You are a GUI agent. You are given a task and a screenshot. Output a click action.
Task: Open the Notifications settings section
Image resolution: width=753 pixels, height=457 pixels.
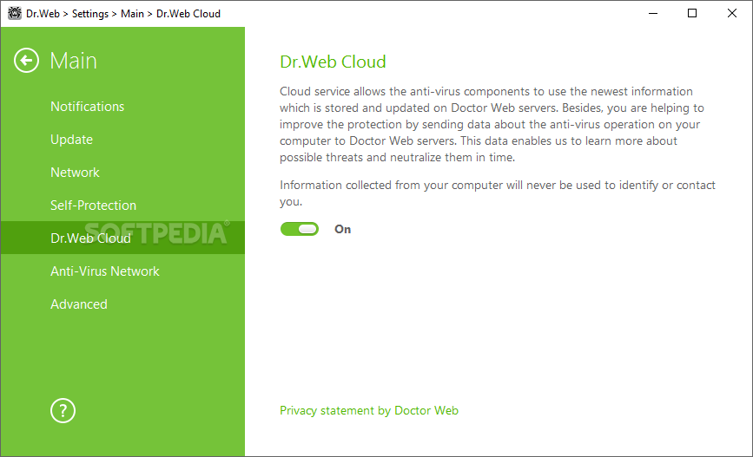click(87, 107)
